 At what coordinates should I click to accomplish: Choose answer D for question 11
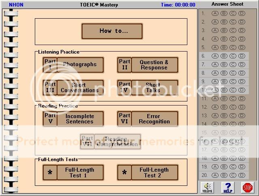point(242,99)
